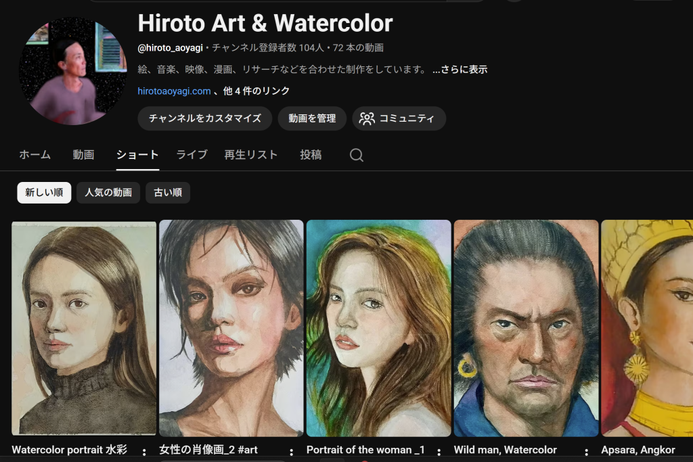Click the title Watercolor portrait 水彩
This screenshot has height=462, width=693.
click(x=70, y=450)
